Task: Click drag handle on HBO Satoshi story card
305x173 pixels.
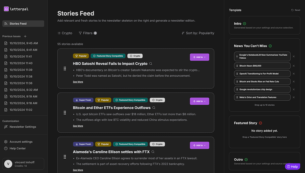Action: (x=65, y=69)
